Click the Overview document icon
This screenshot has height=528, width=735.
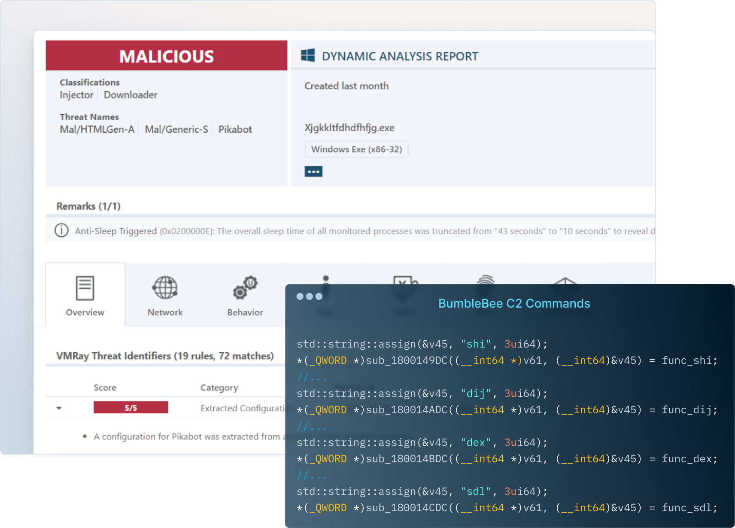[x=85, y=288]
